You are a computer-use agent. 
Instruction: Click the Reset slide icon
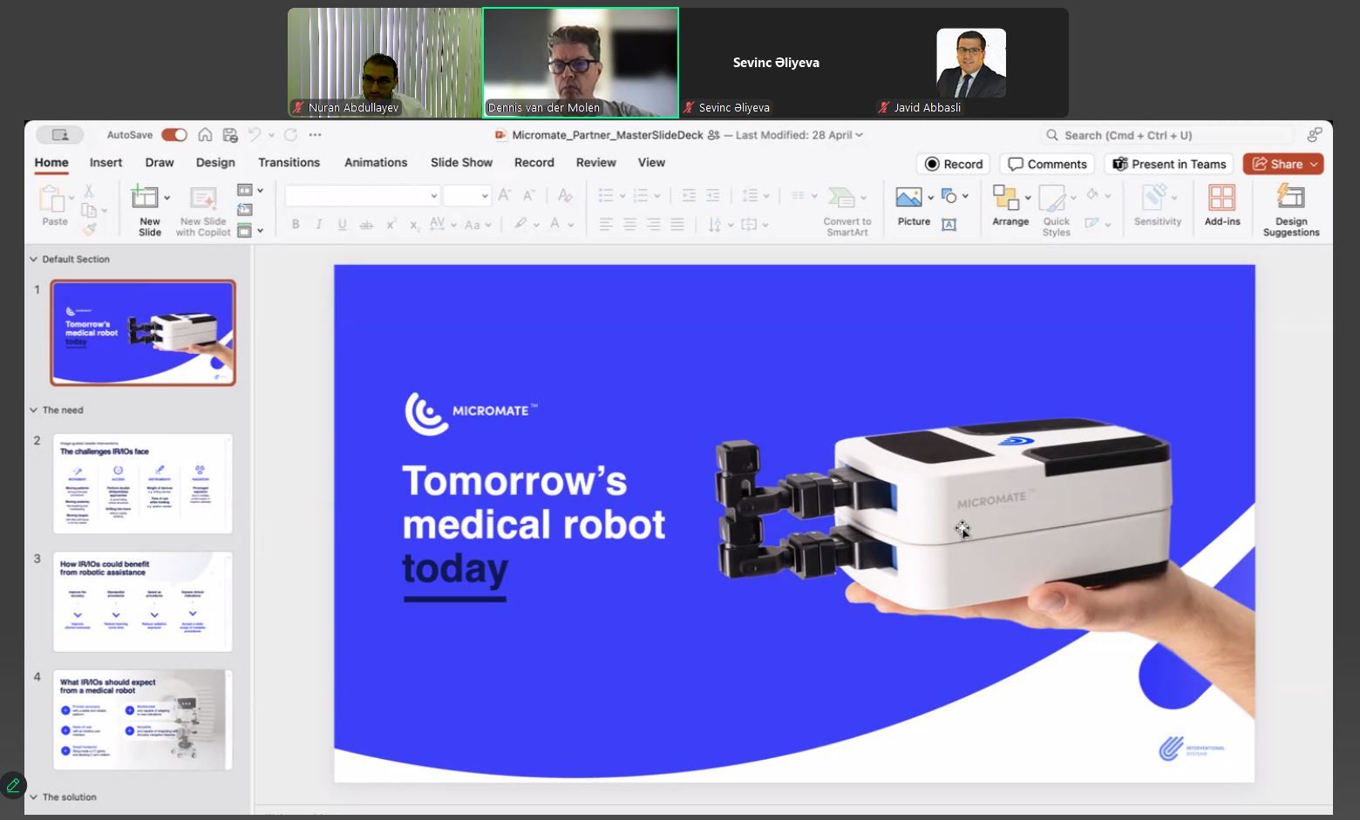tap(245, 210)
